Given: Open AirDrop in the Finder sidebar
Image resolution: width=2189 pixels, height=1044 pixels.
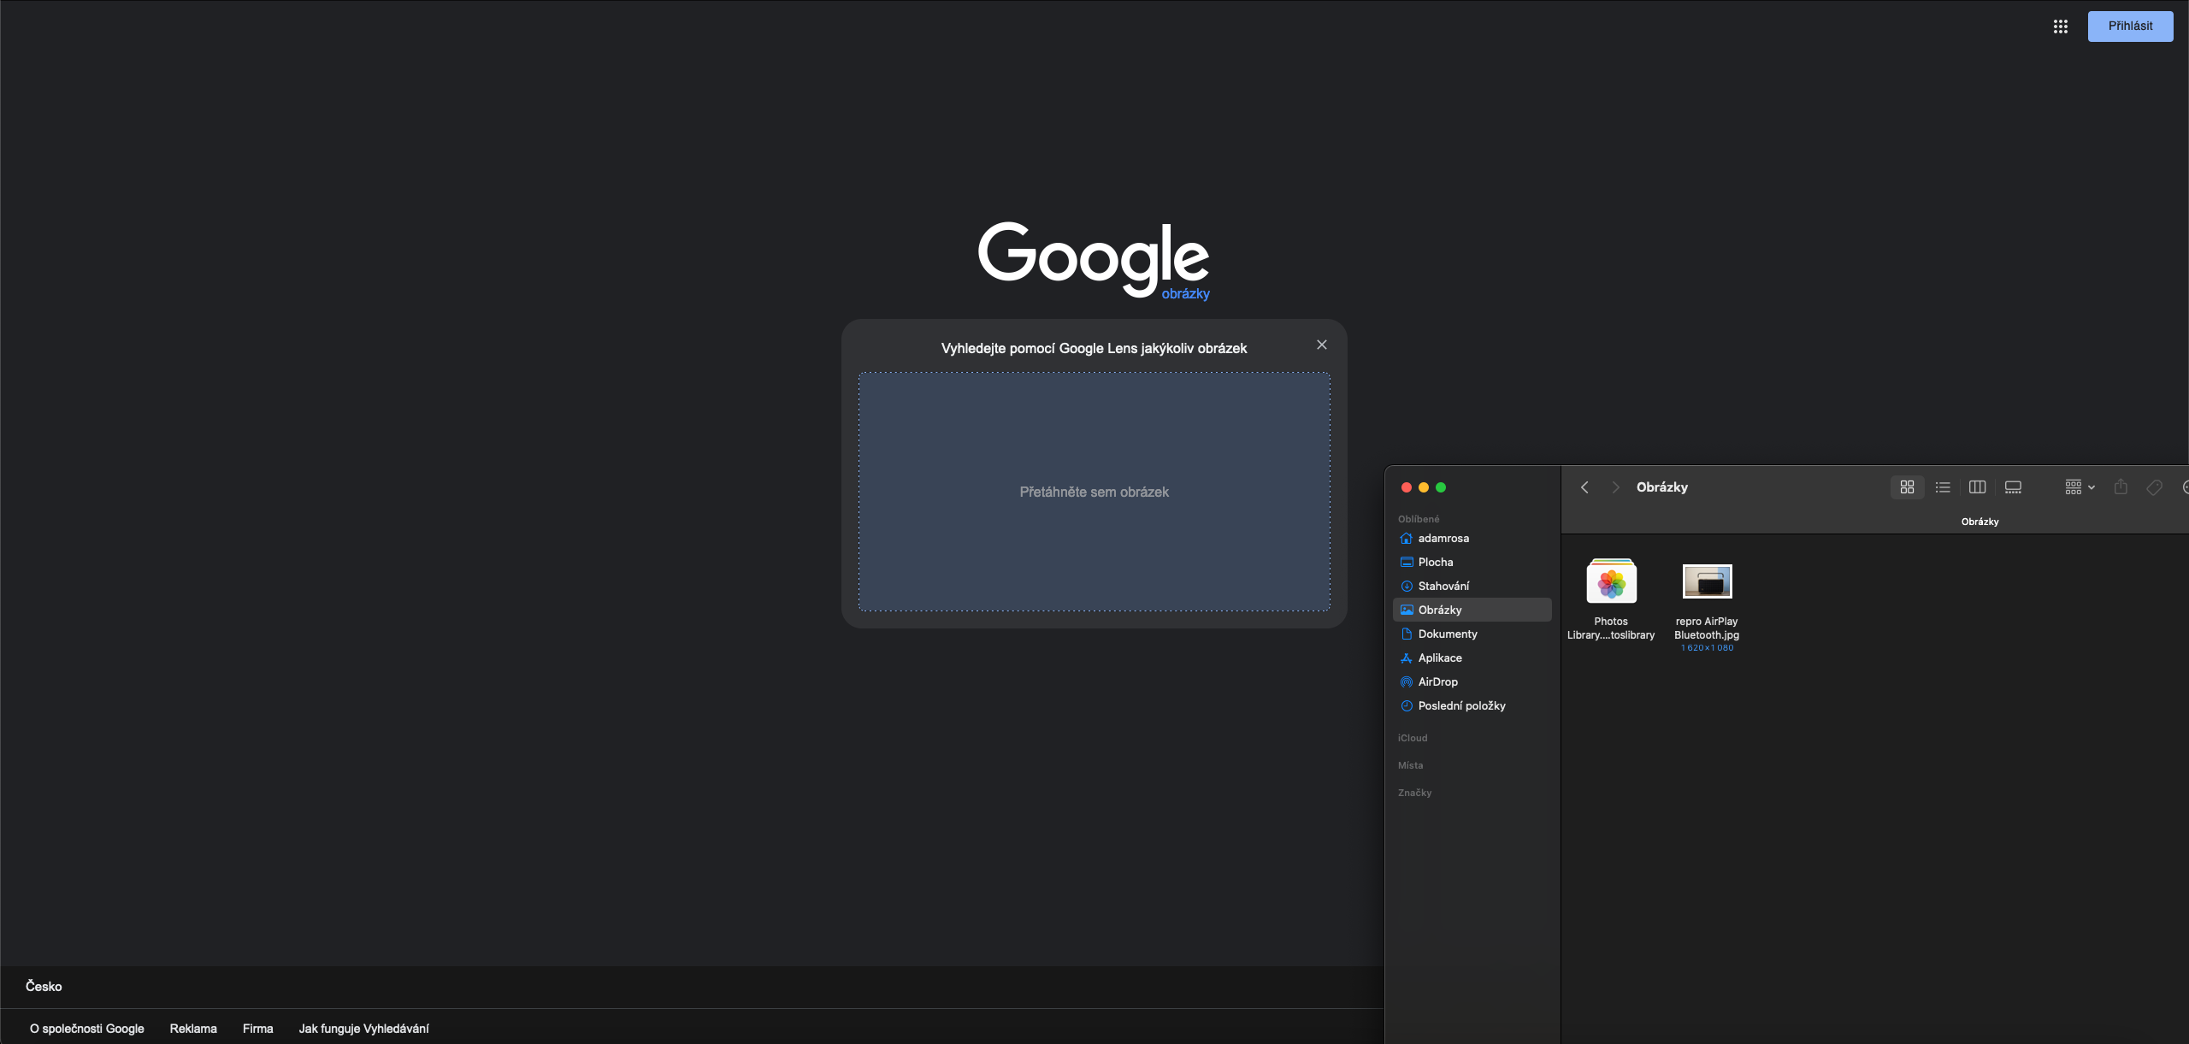Looking at the screenshot, I should click(1437, 681).
